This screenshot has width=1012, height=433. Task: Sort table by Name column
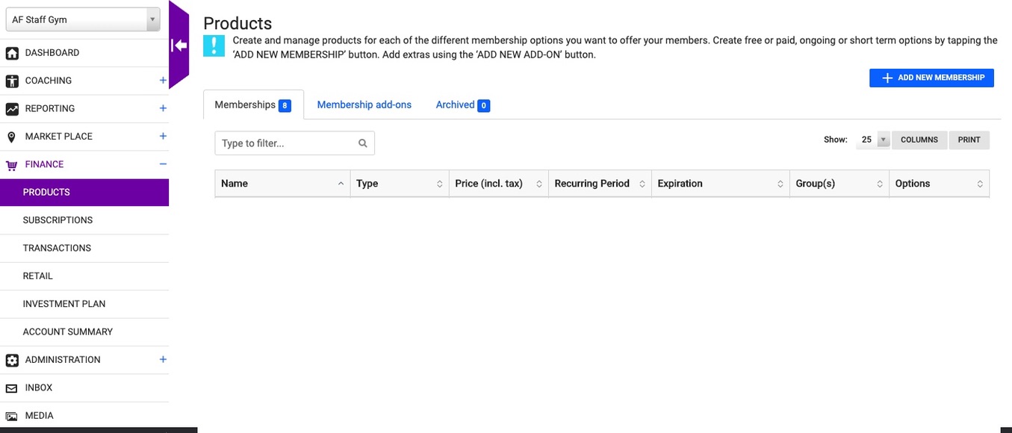[282, 184]
